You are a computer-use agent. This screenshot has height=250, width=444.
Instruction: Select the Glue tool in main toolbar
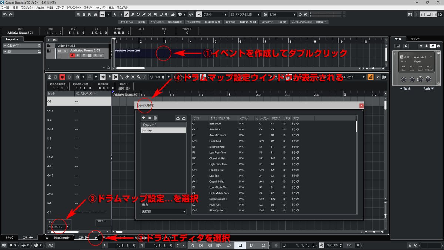(144, 14)
